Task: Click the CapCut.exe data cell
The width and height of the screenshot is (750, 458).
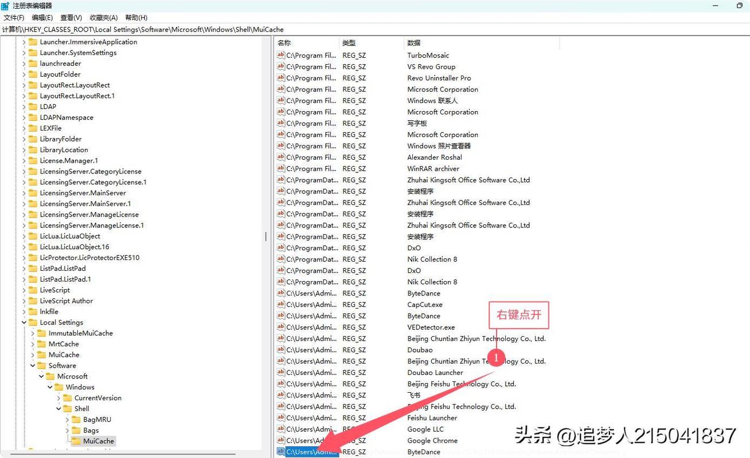Action: pos(425,305)
